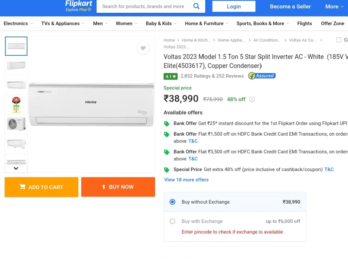Click the search magnifier icon
Screen dimensions: 348x259
tap(196, 6)
